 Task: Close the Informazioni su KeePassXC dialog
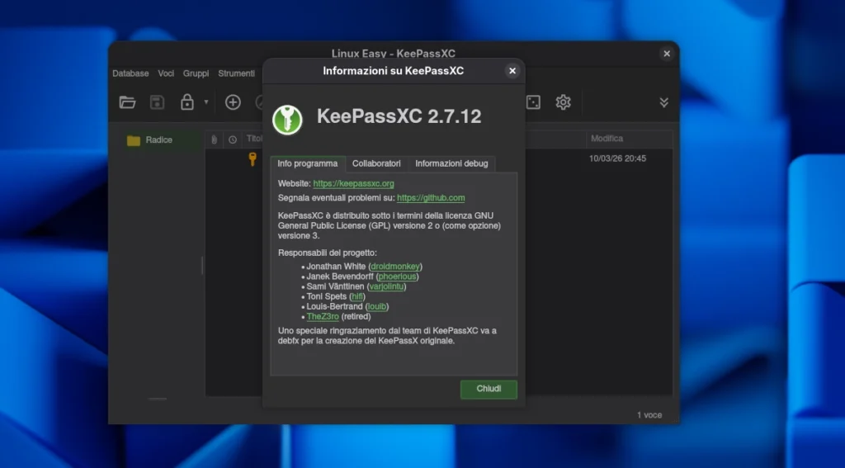pyautogui.click(x=512, y=71)
